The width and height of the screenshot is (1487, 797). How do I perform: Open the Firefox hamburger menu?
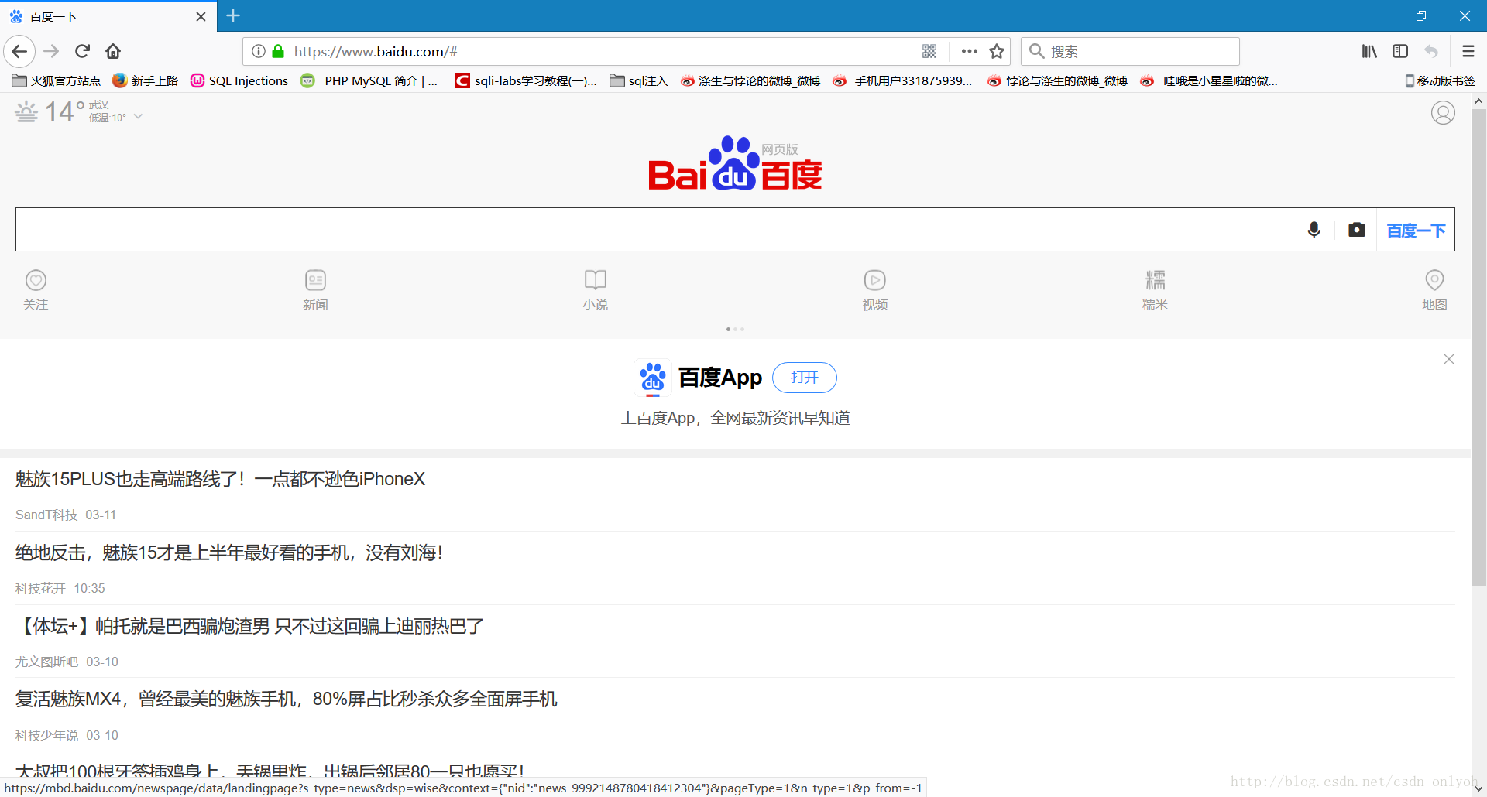tap(1468, 52)
